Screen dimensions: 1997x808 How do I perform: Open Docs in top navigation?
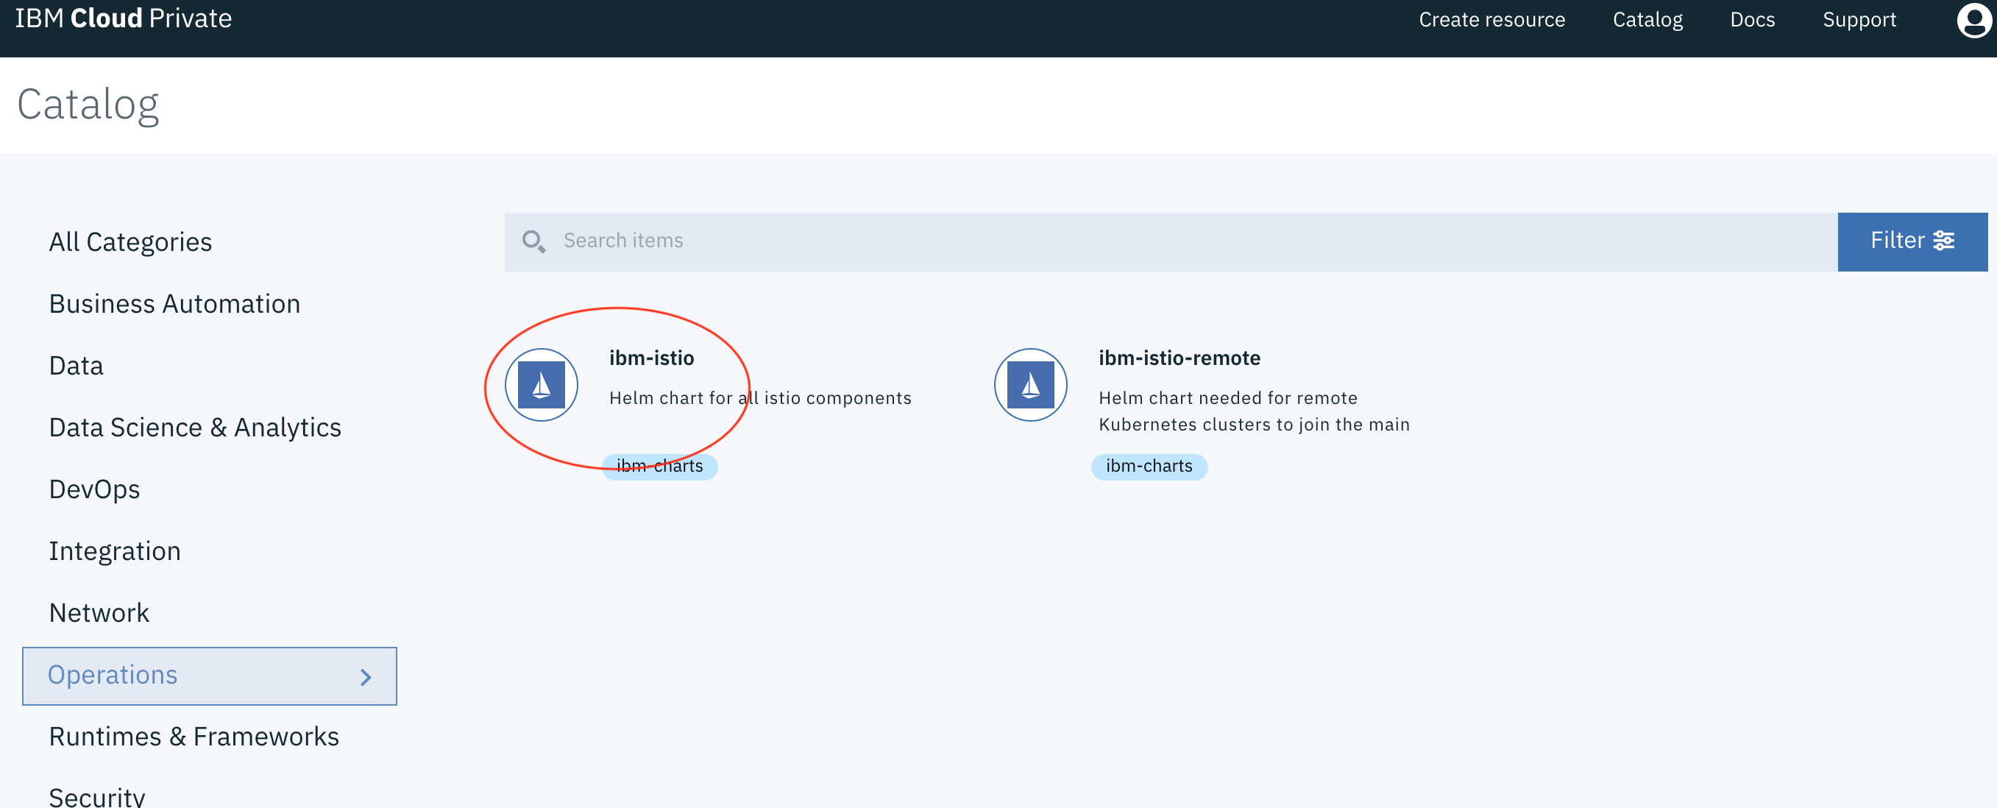[x=1752, y=19]
